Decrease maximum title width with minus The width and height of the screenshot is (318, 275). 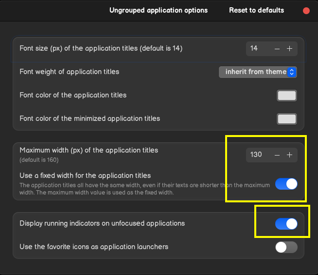pyautogui.click(x=277, y=155)
